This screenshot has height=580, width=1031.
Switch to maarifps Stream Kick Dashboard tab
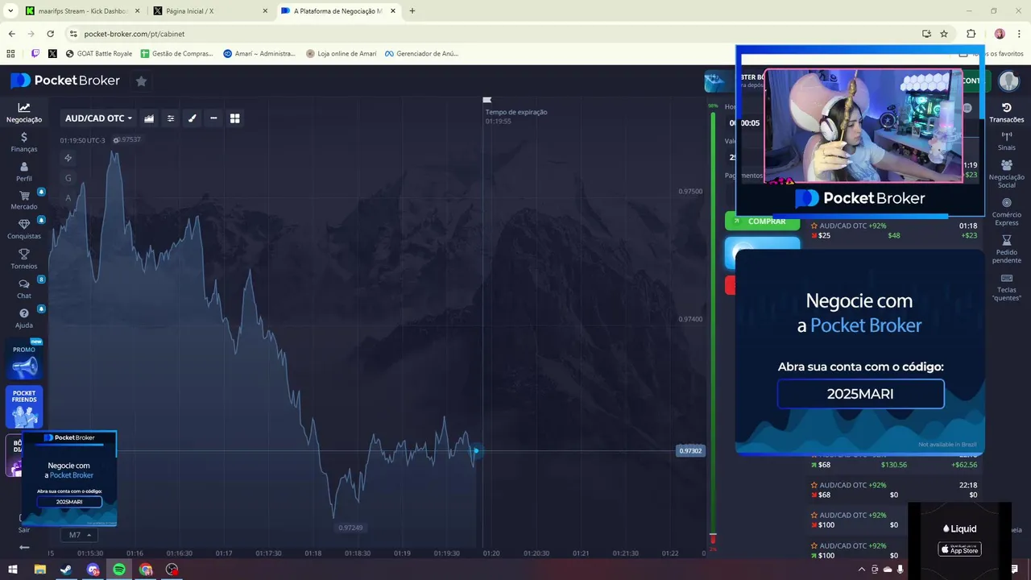pos(82,11)
